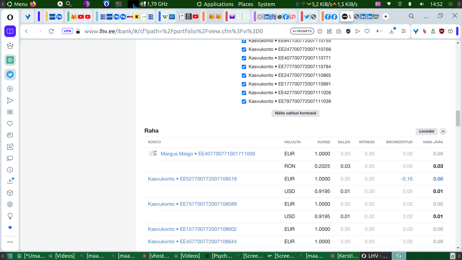462x260 pixels.
Task: Open sidebar three-dots setup menu
Action: point(10,242)
